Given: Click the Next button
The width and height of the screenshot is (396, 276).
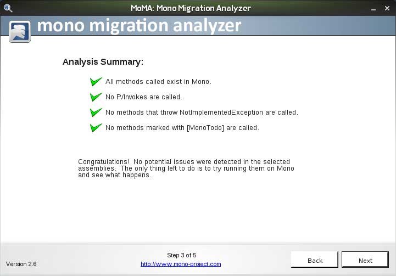Looking at the screenshot, I should [365, 260].
